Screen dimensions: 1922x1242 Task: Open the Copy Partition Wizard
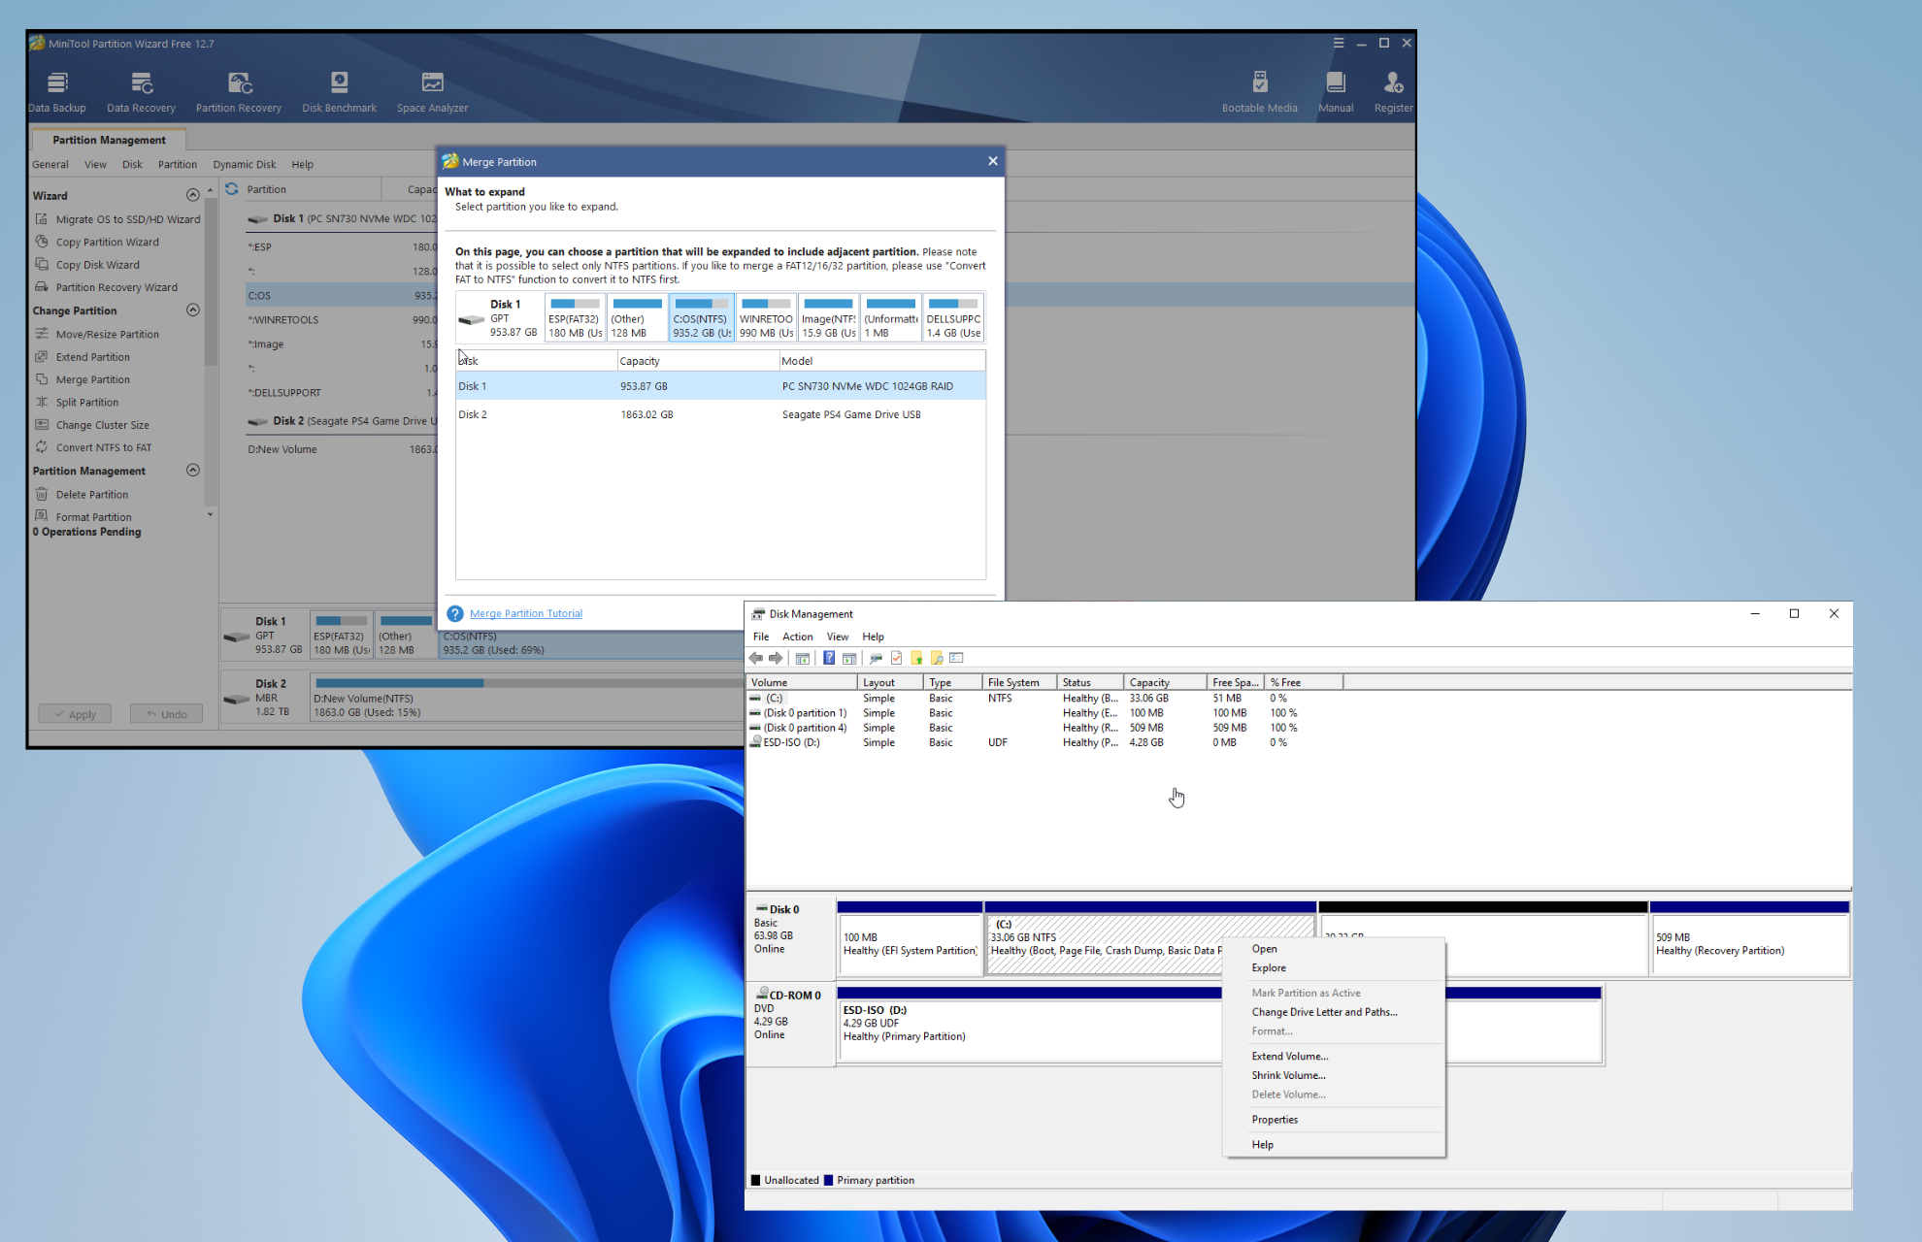coord(97,242)
